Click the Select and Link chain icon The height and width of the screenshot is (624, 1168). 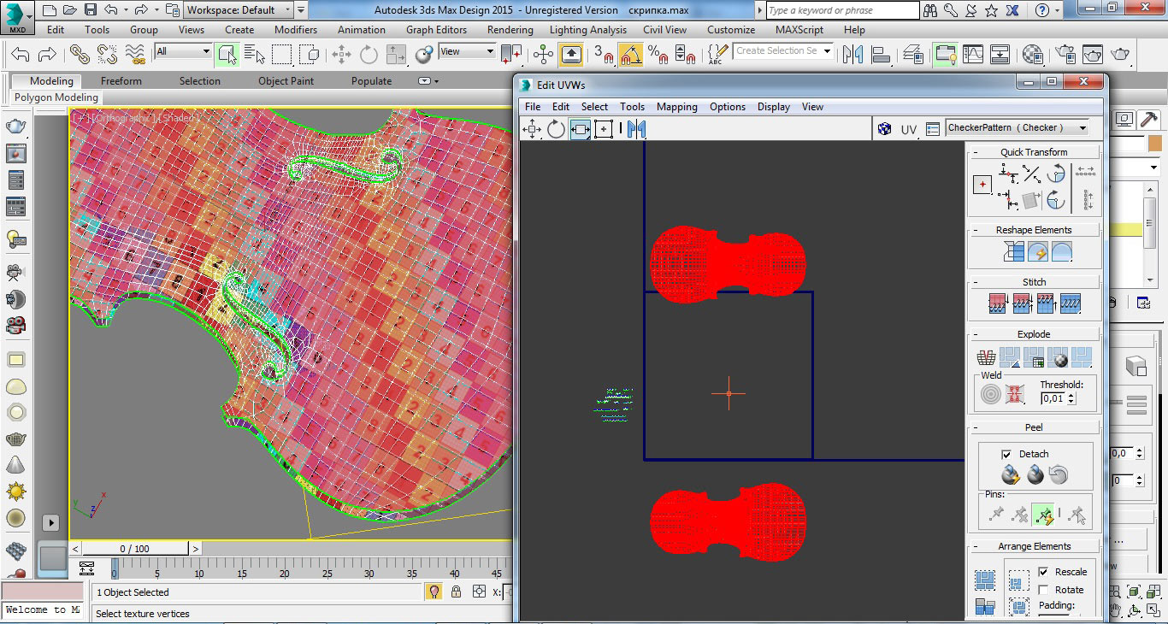pos(80,55)
